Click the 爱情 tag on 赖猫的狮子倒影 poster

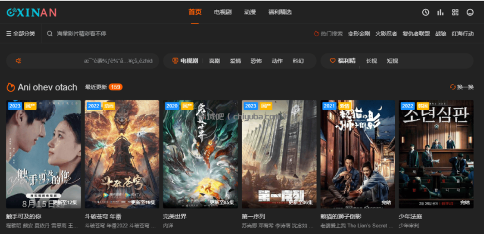[344, 106]
